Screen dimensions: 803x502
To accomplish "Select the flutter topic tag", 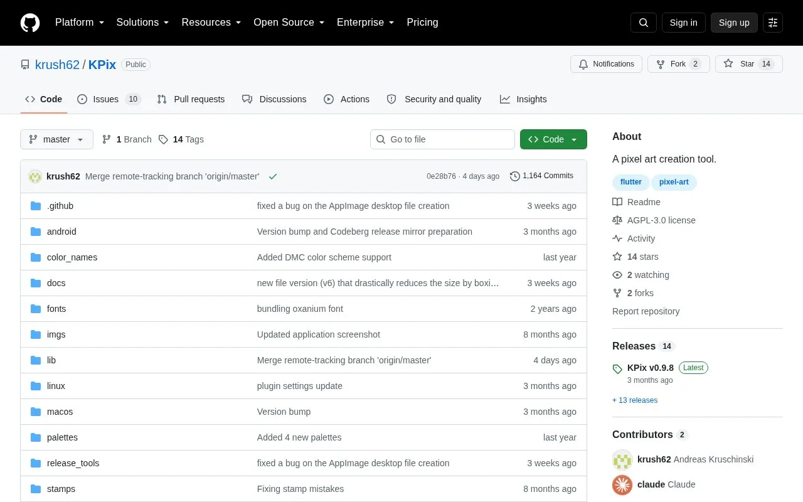I will (631, 182).
